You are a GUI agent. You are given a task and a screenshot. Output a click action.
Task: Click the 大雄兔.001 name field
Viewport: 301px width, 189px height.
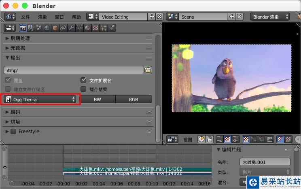[265, 162]
